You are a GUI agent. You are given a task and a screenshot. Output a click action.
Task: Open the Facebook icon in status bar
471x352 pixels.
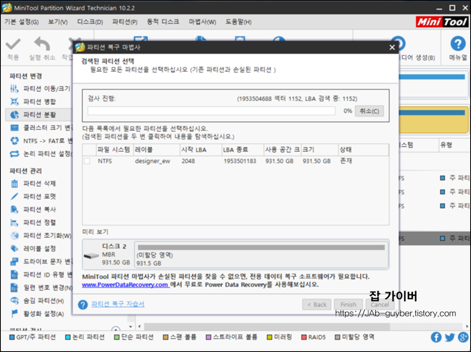pyautogui.click(x=436, y=337)
